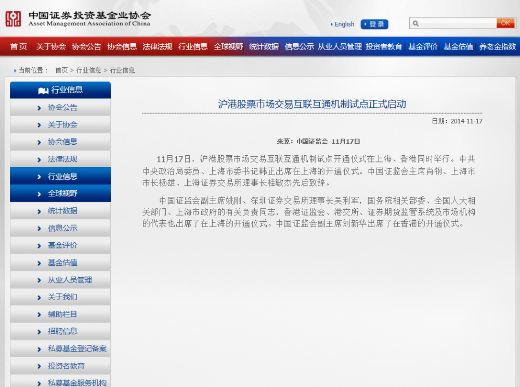The width and height of the screenshot is (520, 387).
Task: Select 辅助栏目 label in left sidebar
Action: [x=62, y=314]
